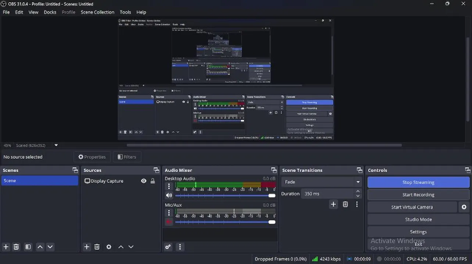This screenshot has width=472, height=264.
Task: Unmute Mic/Aux red speaker icon
Action: pos(169,221)
